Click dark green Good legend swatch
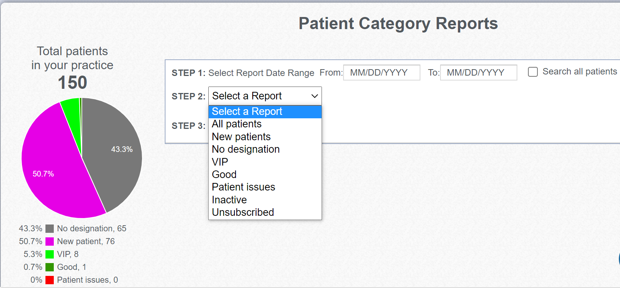Screen dimensions: 620x288 pos(50,267)
